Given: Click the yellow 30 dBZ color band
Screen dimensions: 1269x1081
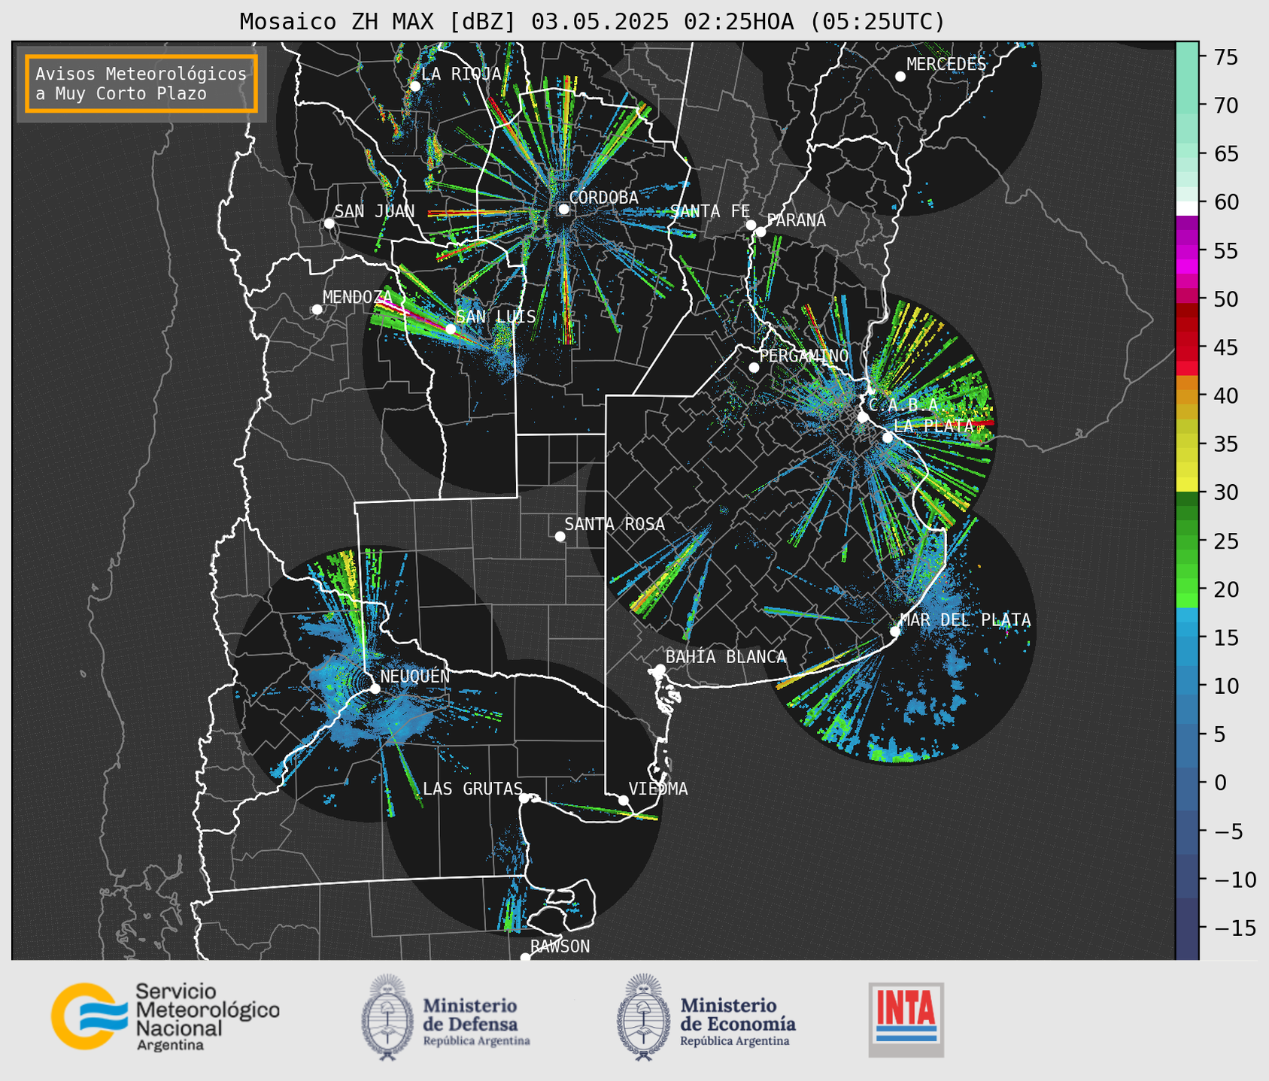Looking at the screenshot, I should click(1187, 484).
